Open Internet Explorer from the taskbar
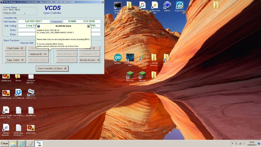Viewport: 261px width, 147px height. (x=22, y=144)
